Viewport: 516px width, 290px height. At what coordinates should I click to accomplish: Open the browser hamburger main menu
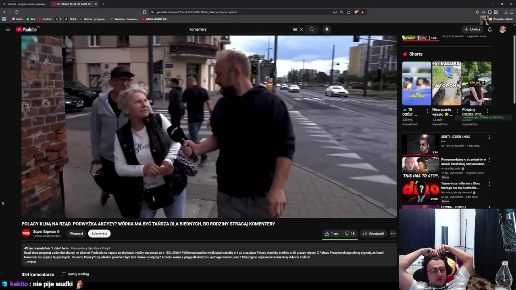[x=511, y=12]
